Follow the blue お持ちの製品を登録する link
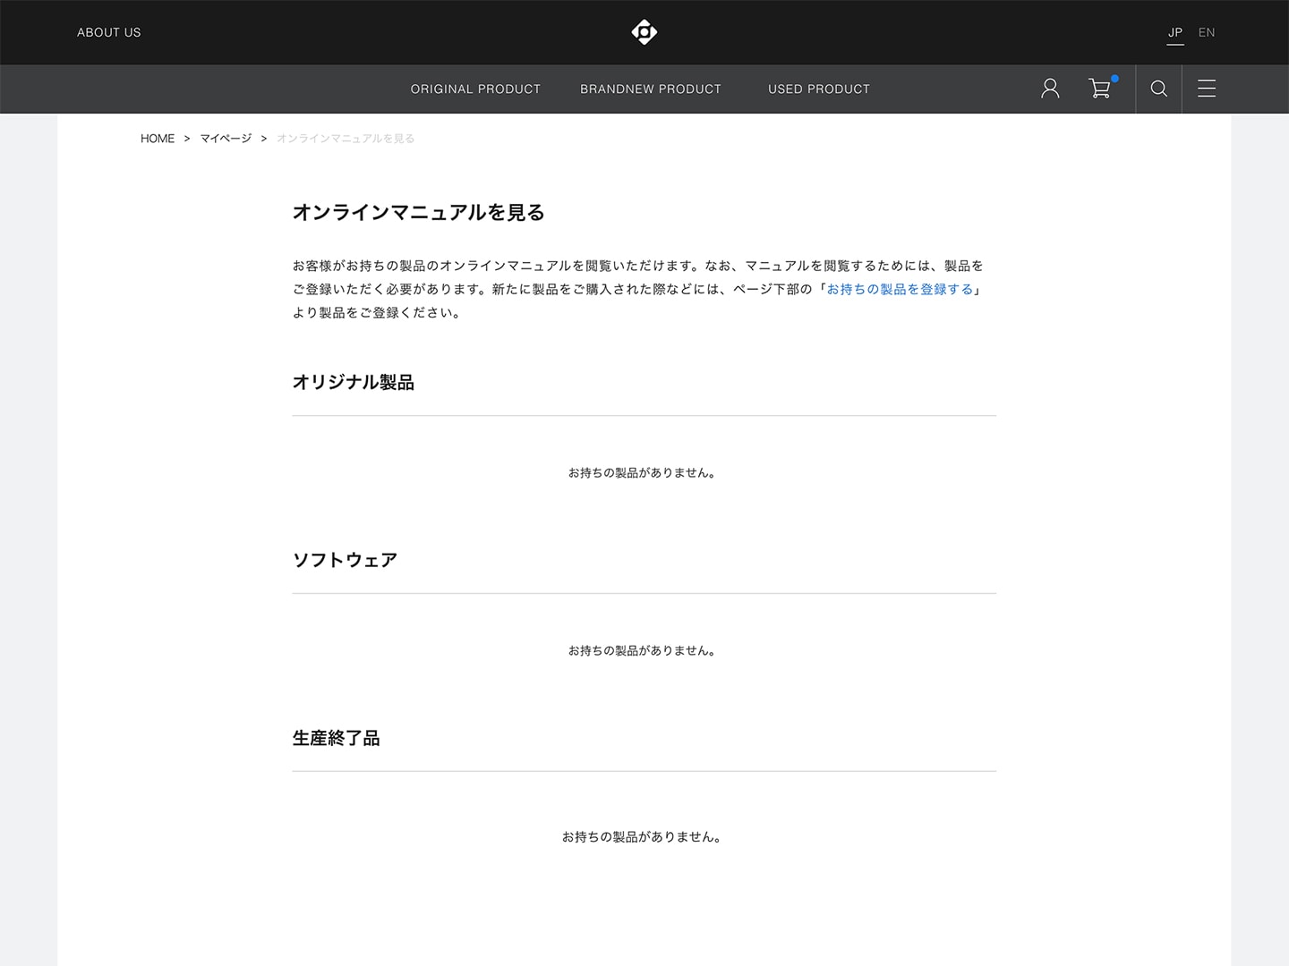 899,289
